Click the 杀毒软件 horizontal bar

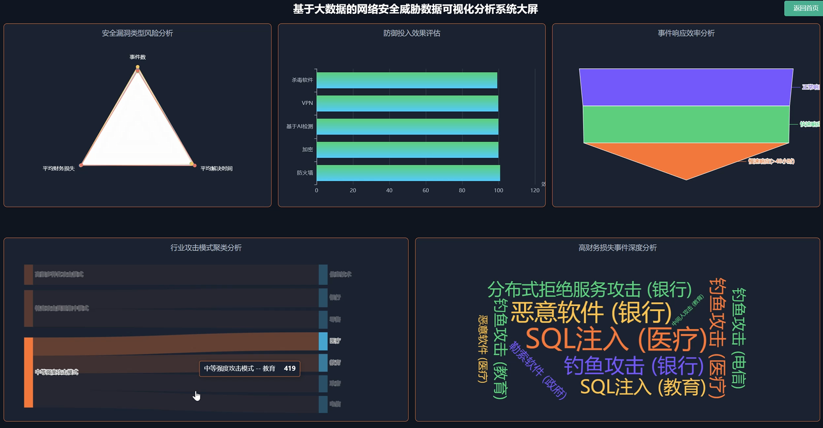click(407, 80)
